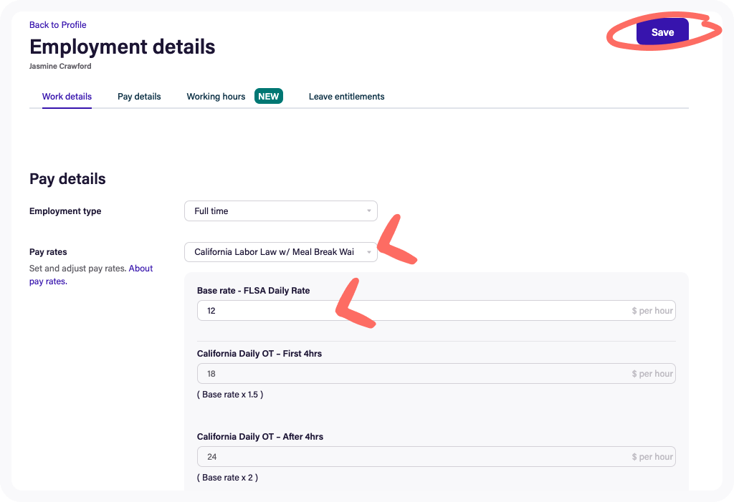Image resolution: width=734 pixels, height=502 pixels.
Task: Click the Pay rates dropdown arrow
Action: click(x=369, y=252)
